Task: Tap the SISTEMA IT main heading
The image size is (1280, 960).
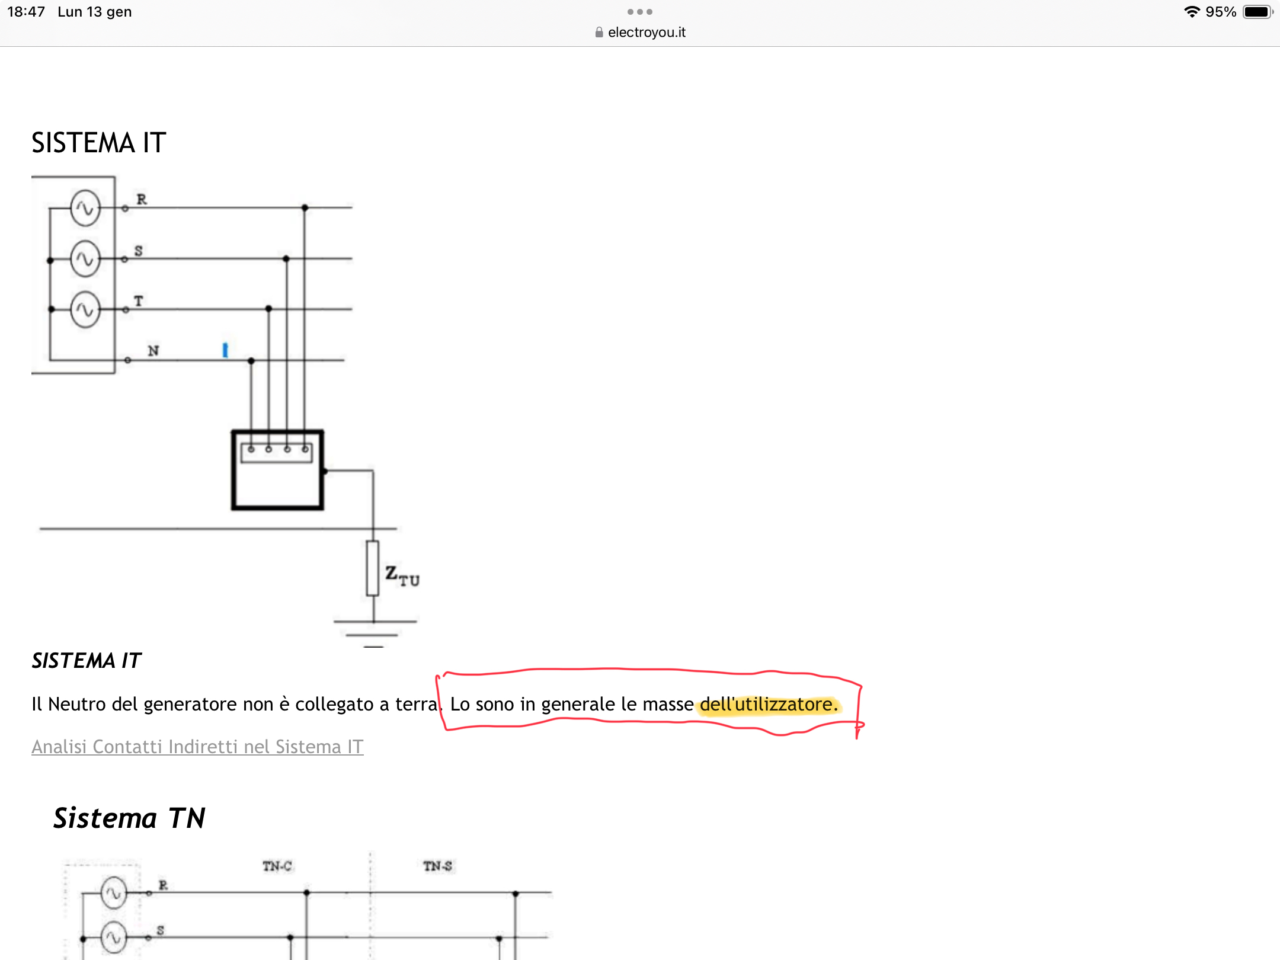Action: pos(98,143)
